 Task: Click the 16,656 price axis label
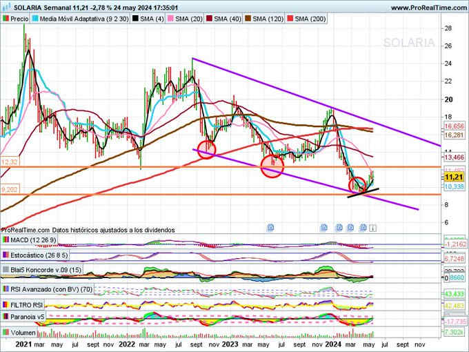click(454, 126)
